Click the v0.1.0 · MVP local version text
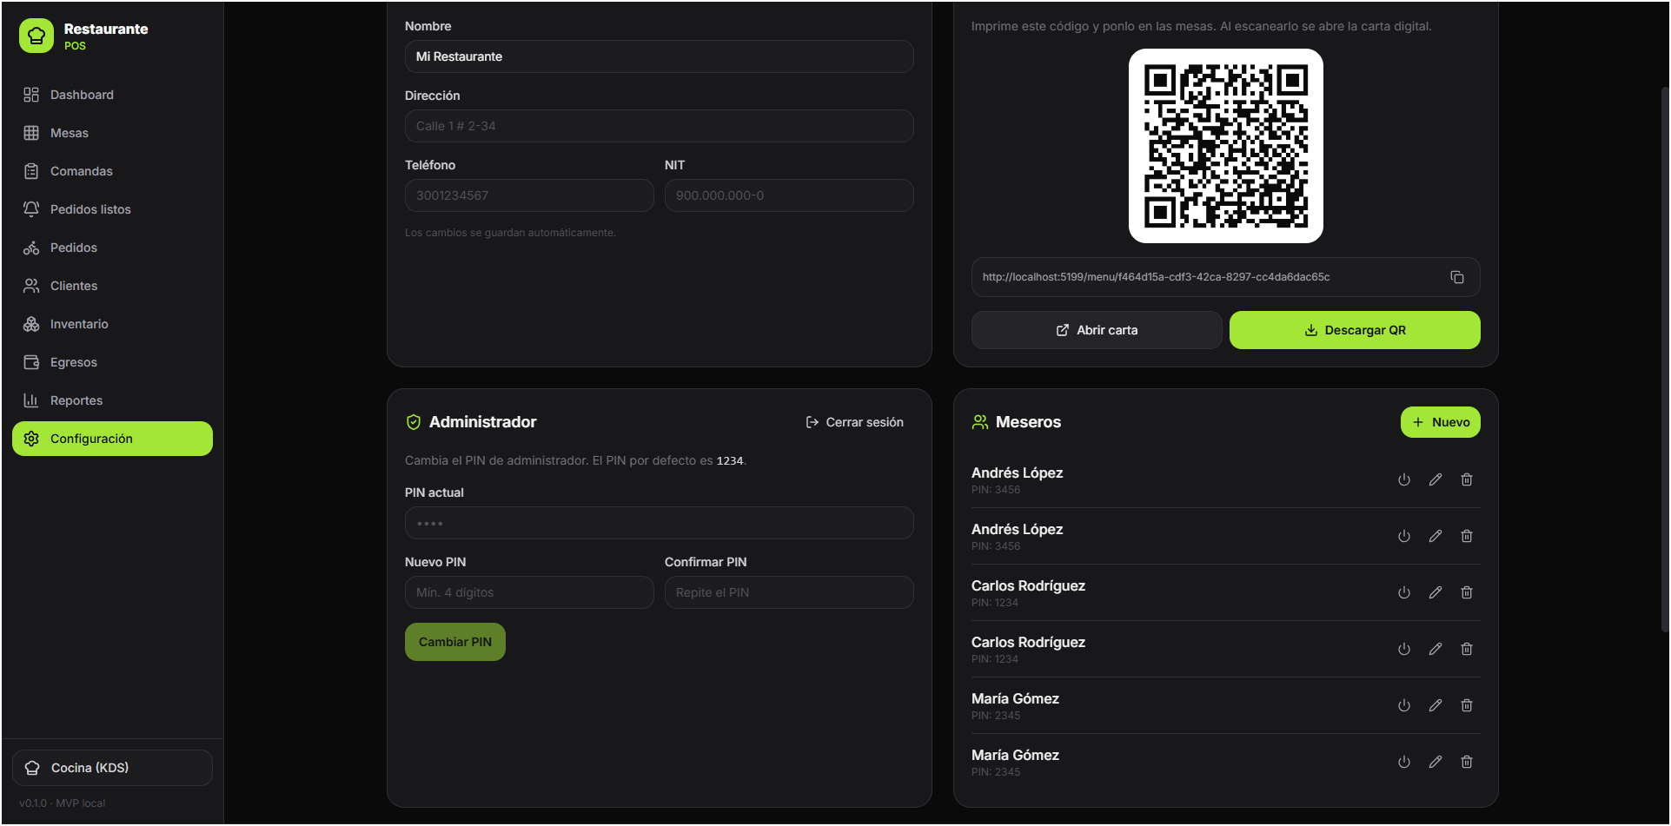The image size is (1671, 826). (63, 803)
